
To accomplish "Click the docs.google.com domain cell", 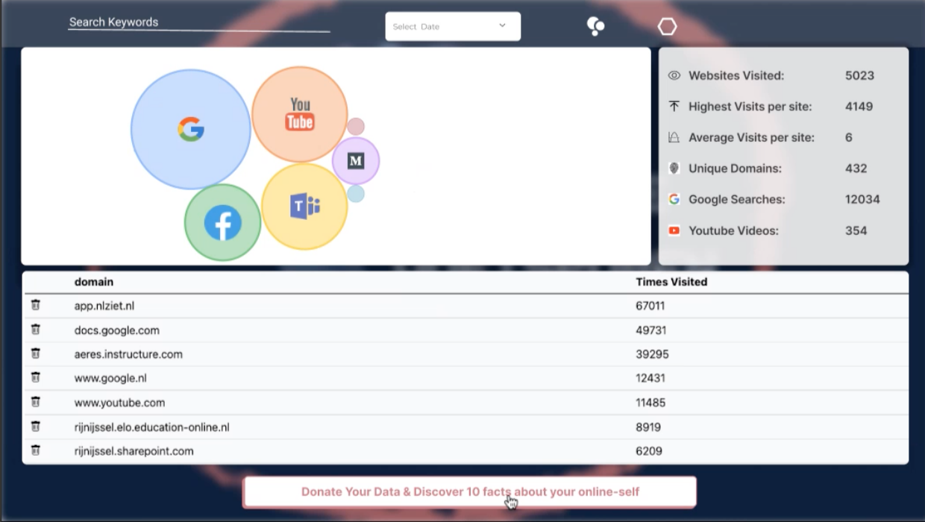I will pos(117,330).
